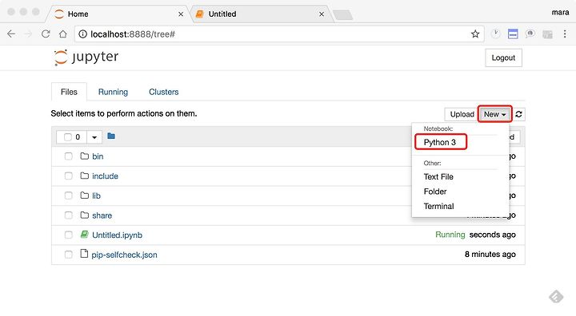Screen dimensions: 576x316
Task: Click the browser back arrow
Action: [x=11, y=34]
